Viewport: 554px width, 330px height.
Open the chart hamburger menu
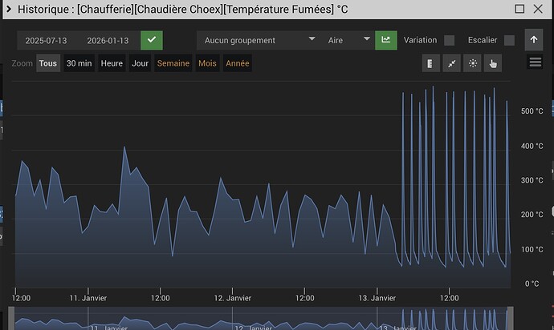point(536,62)
